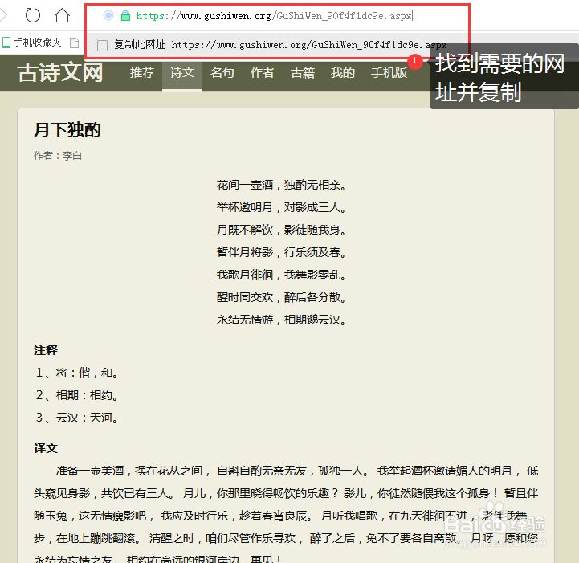Viewport: 579px width, 563px height.
Task: Click the blank page bookmark icon
Action: (74, 43)
